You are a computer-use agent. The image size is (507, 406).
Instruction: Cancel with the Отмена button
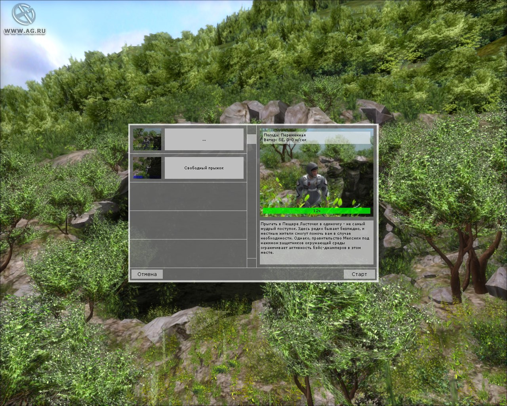pos(147,274)
